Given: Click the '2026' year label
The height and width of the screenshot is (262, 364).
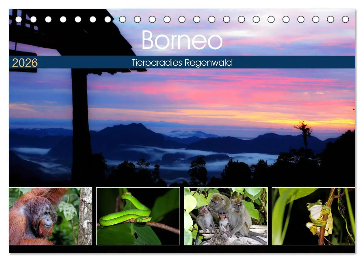Looking at the screenshot, I should pos(25,63).
